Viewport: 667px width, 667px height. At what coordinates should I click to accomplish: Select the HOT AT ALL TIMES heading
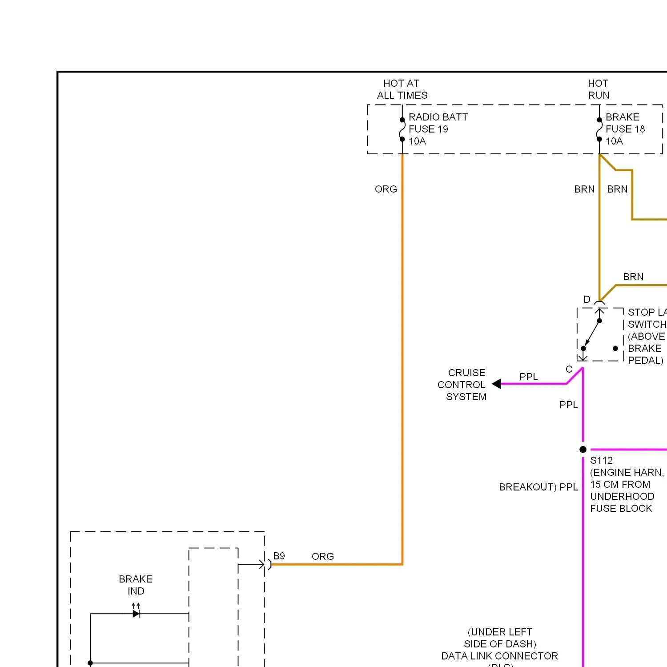pos(402,89)
